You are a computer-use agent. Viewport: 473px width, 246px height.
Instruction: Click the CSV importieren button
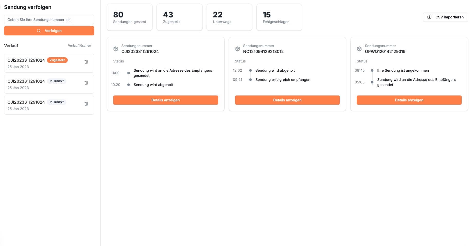(445, 17)
